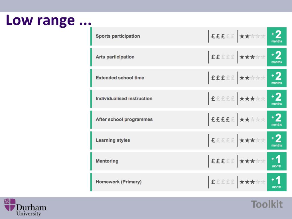Open the Homework (Primary) entry

pos(188,182)
